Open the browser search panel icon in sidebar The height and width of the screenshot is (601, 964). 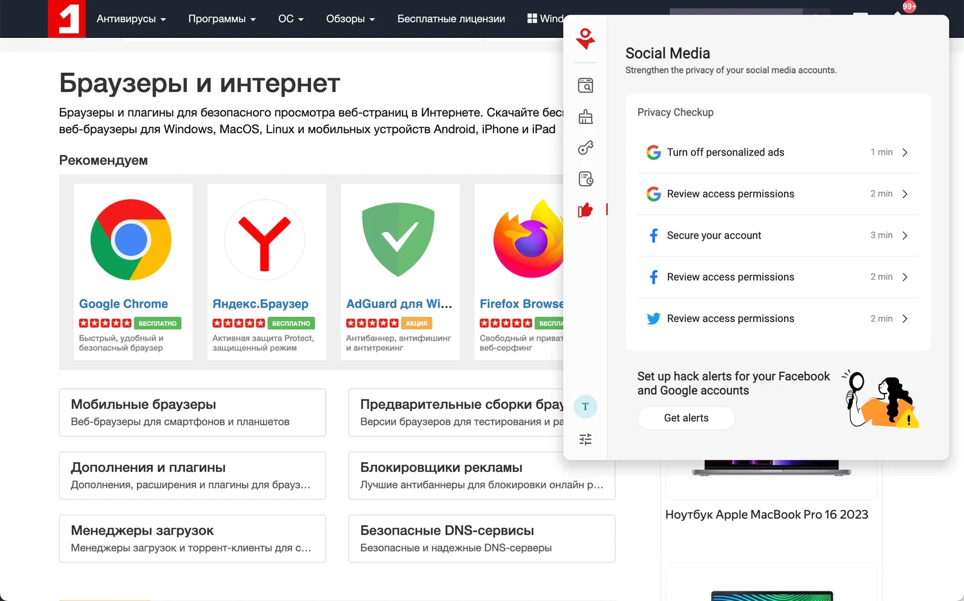click(585, 85)
